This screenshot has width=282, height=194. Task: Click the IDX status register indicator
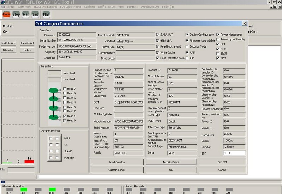(x=95, y=189)
